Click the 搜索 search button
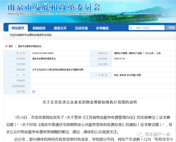The image size is (176, 142). (171, 28)
